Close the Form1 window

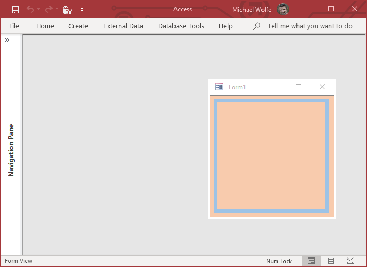[322, 87]
